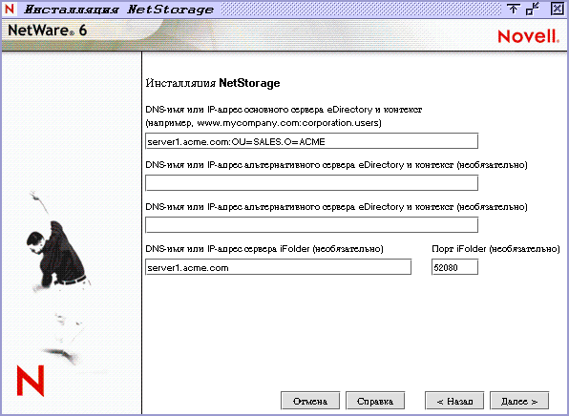The height and width of the screenshot is (416, 569).
Task: Open help with the Справка button
Action: pyautogui.click(x=375, y=401)
